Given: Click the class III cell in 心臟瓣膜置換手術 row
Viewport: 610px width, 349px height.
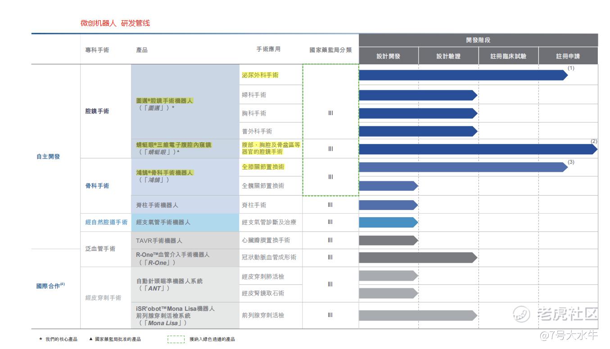Looking at the screenshot, I should 330,240.
